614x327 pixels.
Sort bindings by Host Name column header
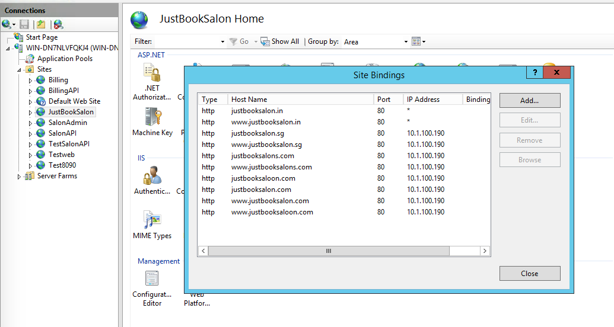300,100
